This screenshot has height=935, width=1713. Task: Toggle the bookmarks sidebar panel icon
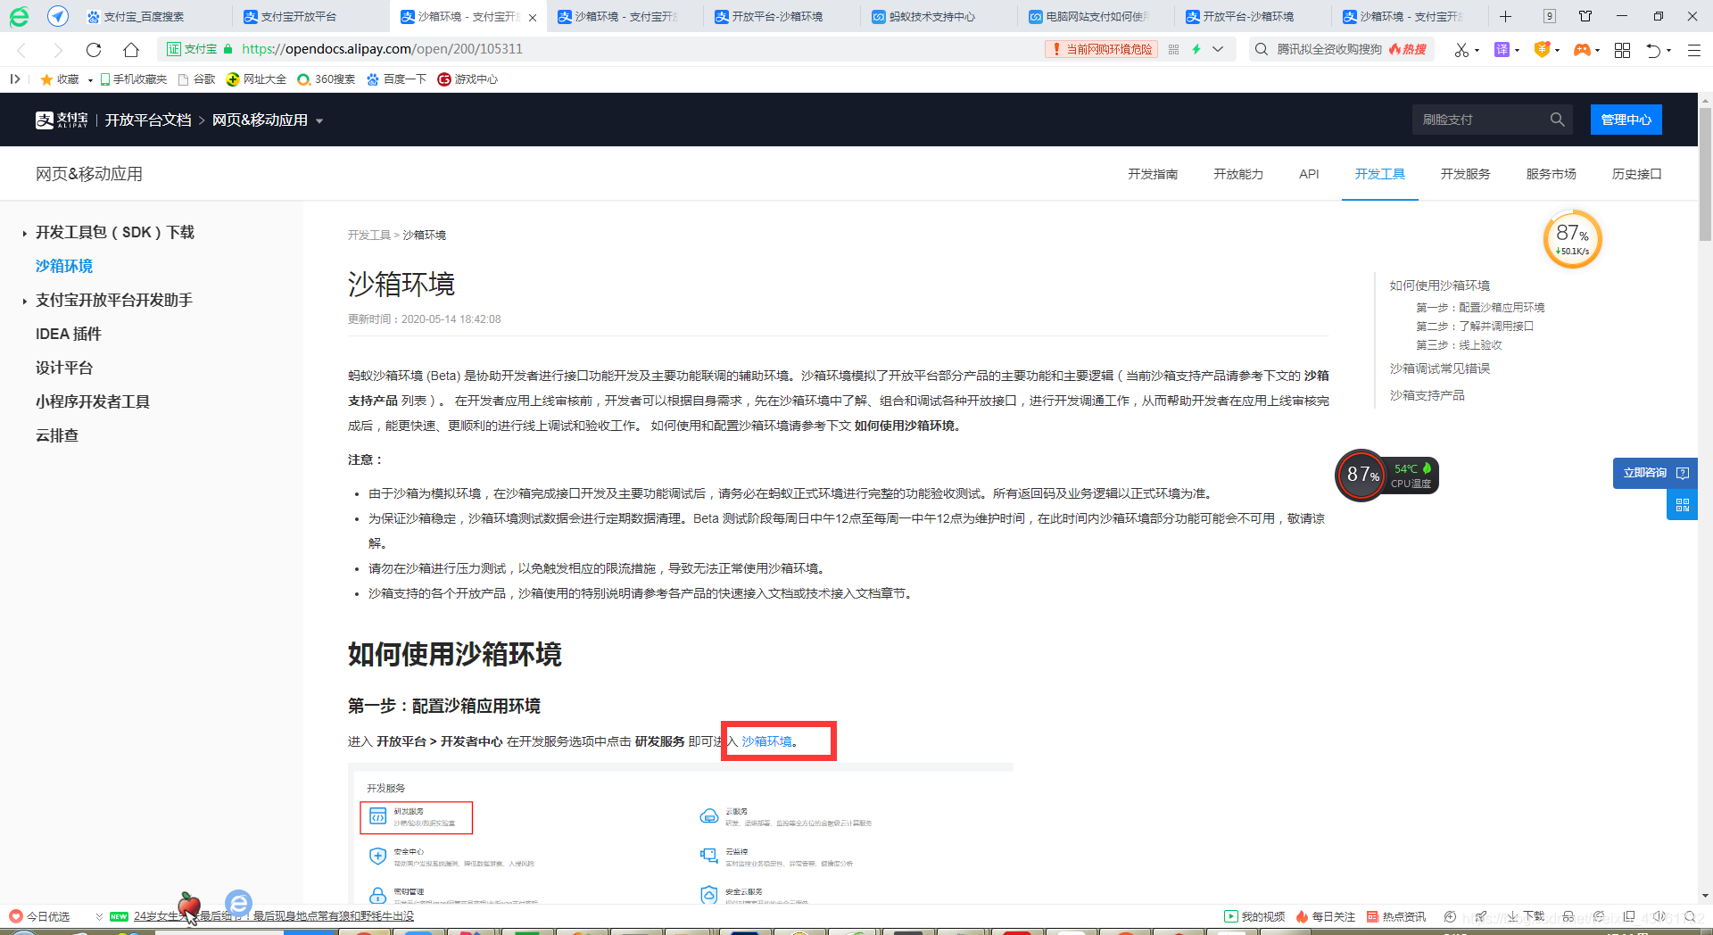coord(15,79)
